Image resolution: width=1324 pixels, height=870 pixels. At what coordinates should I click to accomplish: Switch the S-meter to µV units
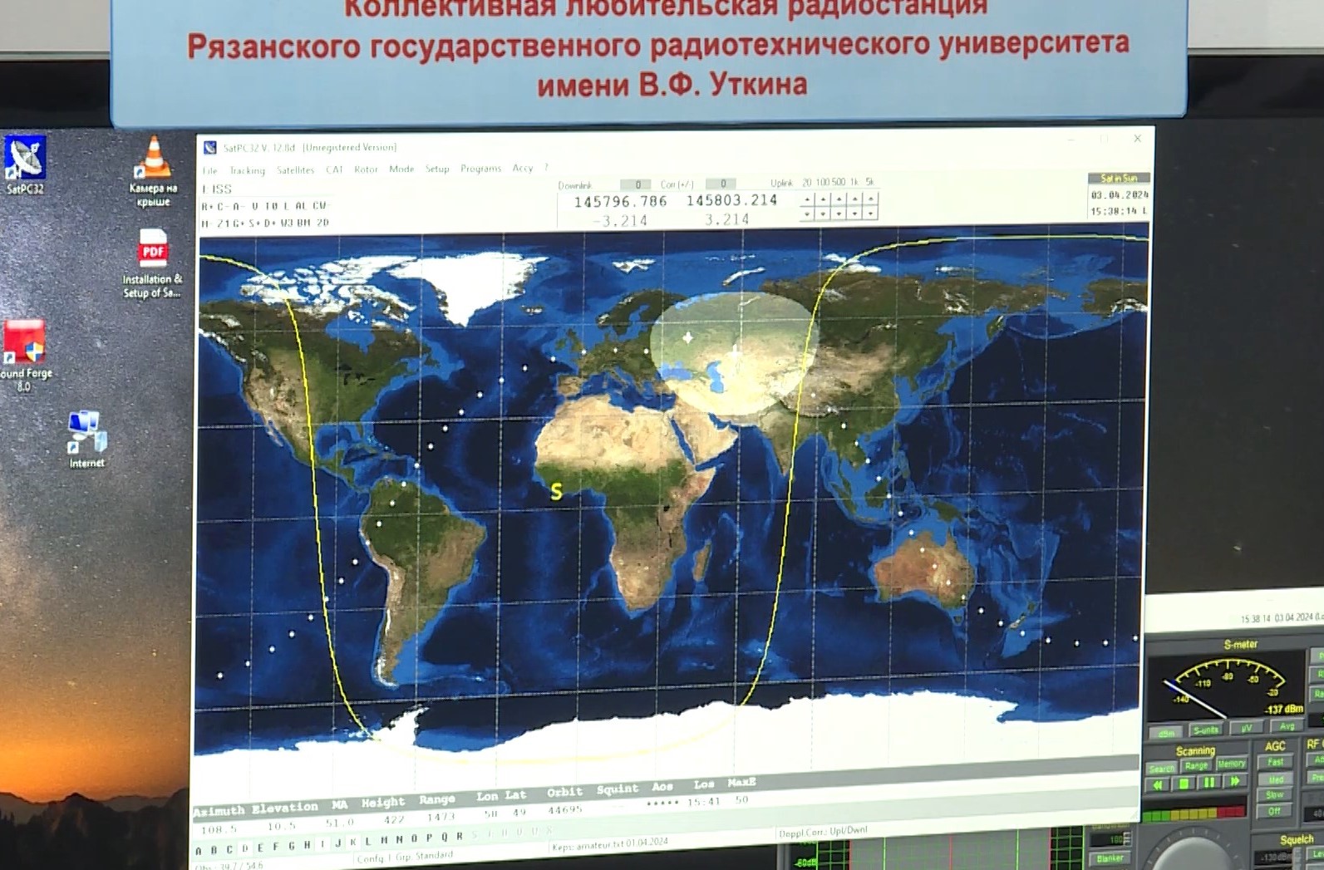click(1247, 729)
